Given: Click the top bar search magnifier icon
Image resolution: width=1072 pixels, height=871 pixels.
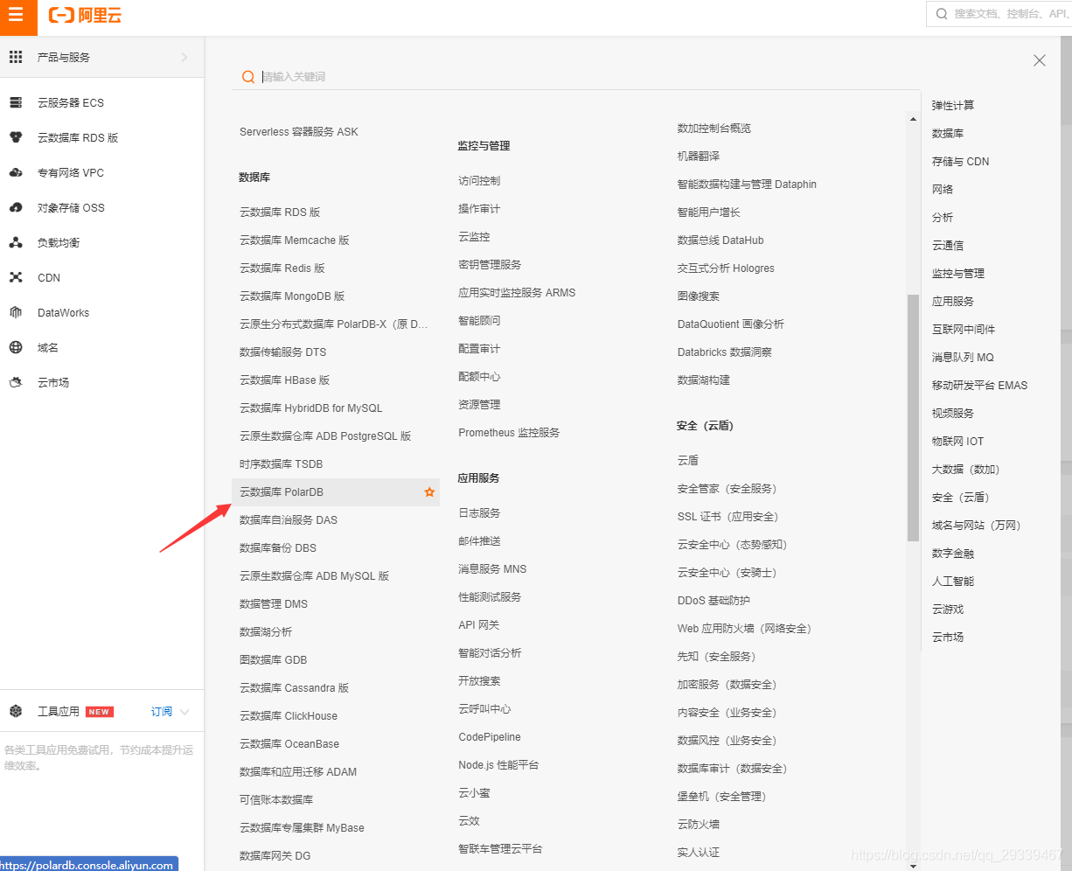Looking at the screenshot, I should pos(942,14).
